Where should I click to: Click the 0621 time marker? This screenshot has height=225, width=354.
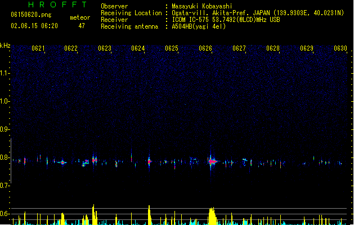click(38, 48)
